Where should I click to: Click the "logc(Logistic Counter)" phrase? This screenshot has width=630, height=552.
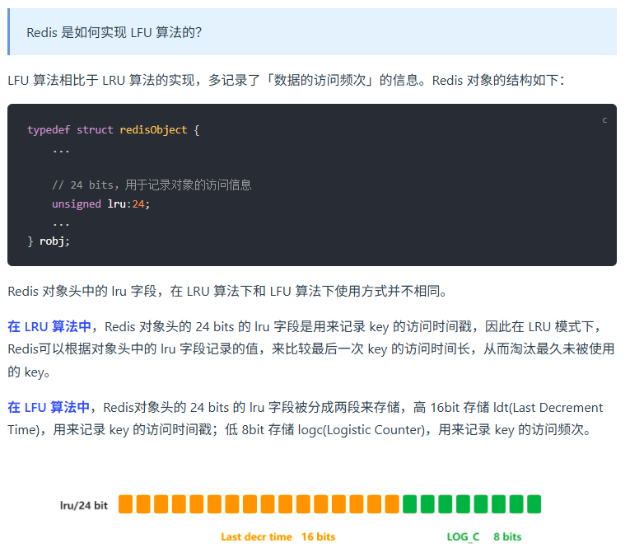click(362, 430)
